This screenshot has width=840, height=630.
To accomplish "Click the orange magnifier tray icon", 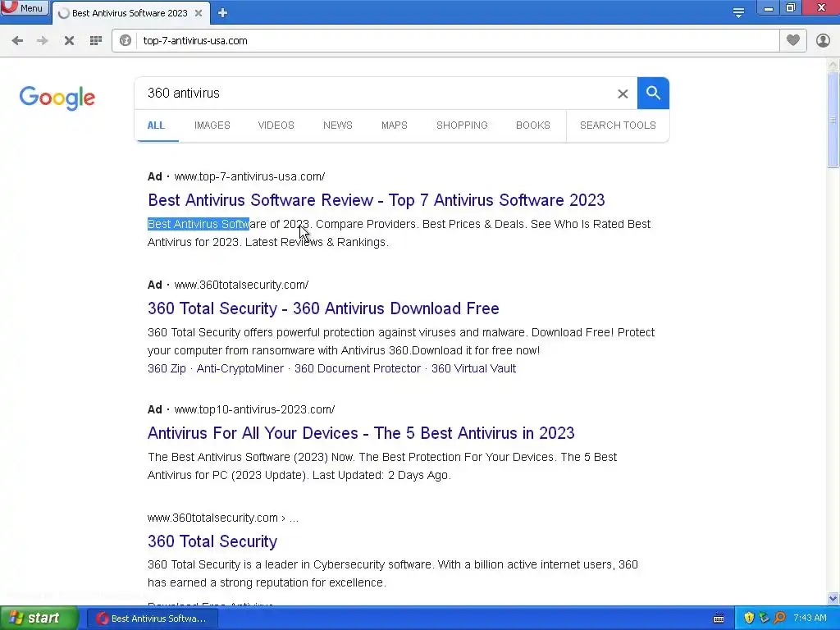I will point(779,619).
